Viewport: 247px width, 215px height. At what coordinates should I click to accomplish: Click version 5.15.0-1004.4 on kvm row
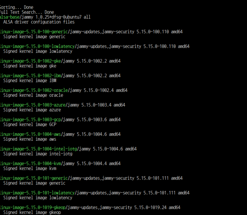[x=92, y=164]
